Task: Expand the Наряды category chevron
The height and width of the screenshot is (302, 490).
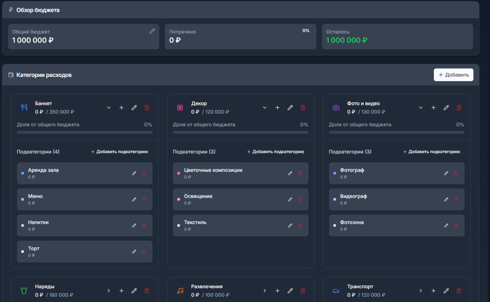Action: click(109, 291)
